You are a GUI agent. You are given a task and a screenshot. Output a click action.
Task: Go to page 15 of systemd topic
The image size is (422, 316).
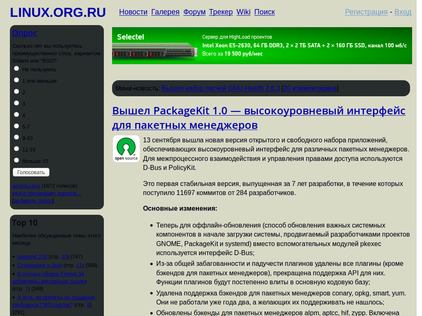[64, 257]
